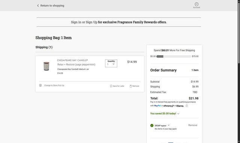Click the Klarna logo

180,106
